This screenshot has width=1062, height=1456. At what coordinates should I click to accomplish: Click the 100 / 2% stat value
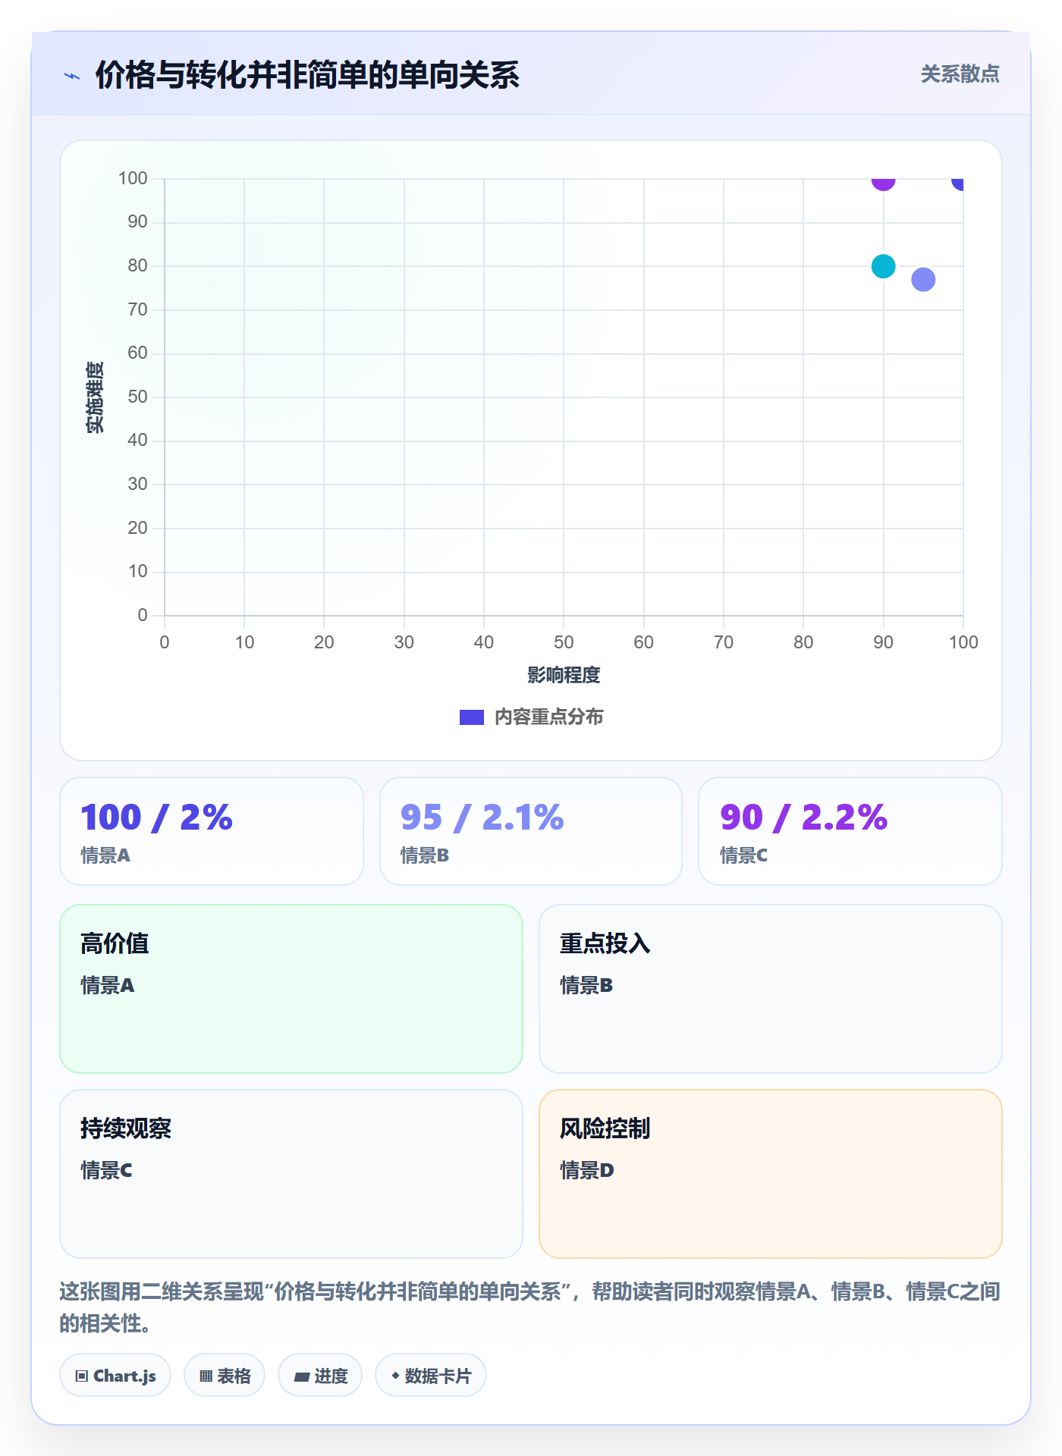tap(157, 817)
